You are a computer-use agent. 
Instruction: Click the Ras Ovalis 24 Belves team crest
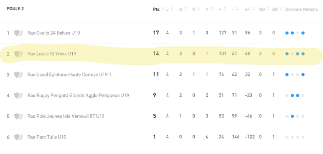(x=18, y=33)
